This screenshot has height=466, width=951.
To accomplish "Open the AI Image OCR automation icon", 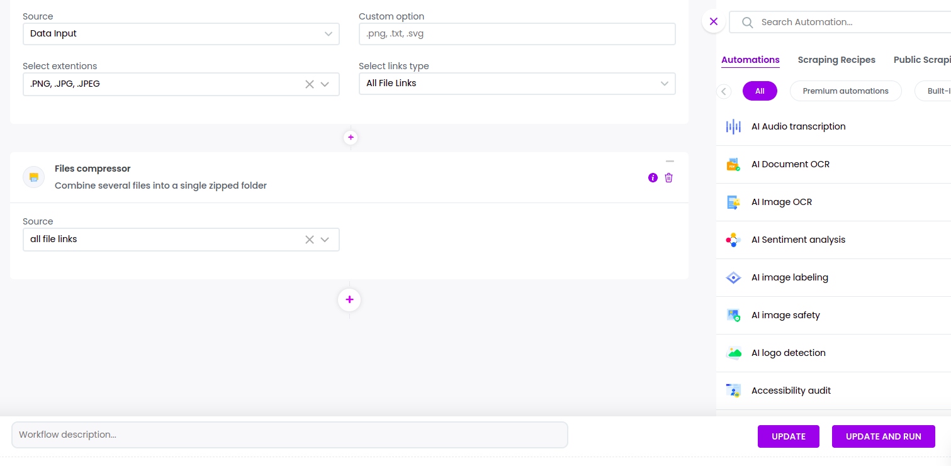I will (x=733, y=202).
